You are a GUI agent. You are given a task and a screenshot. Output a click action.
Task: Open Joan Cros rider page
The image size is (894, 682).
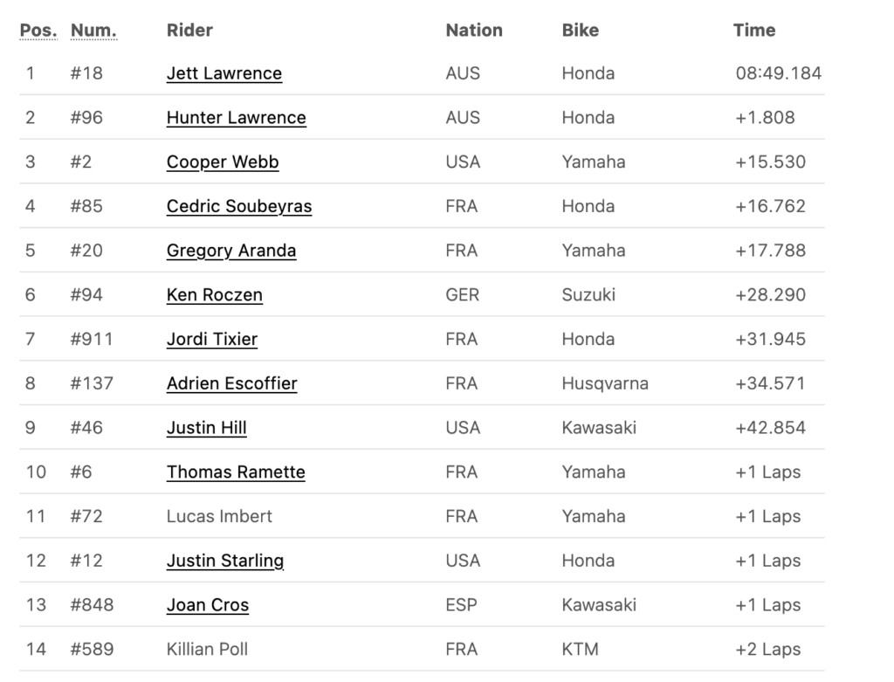(208, 605)
